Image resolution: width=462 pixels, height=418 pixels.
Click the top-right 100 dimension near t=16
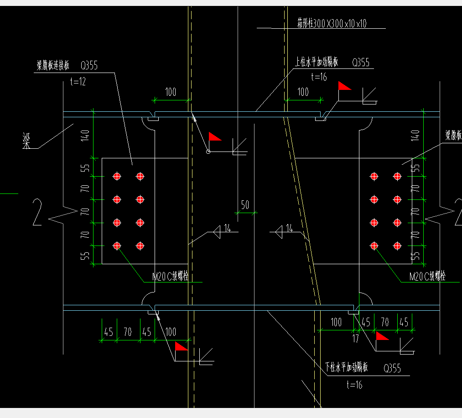[x=303, y=92]
